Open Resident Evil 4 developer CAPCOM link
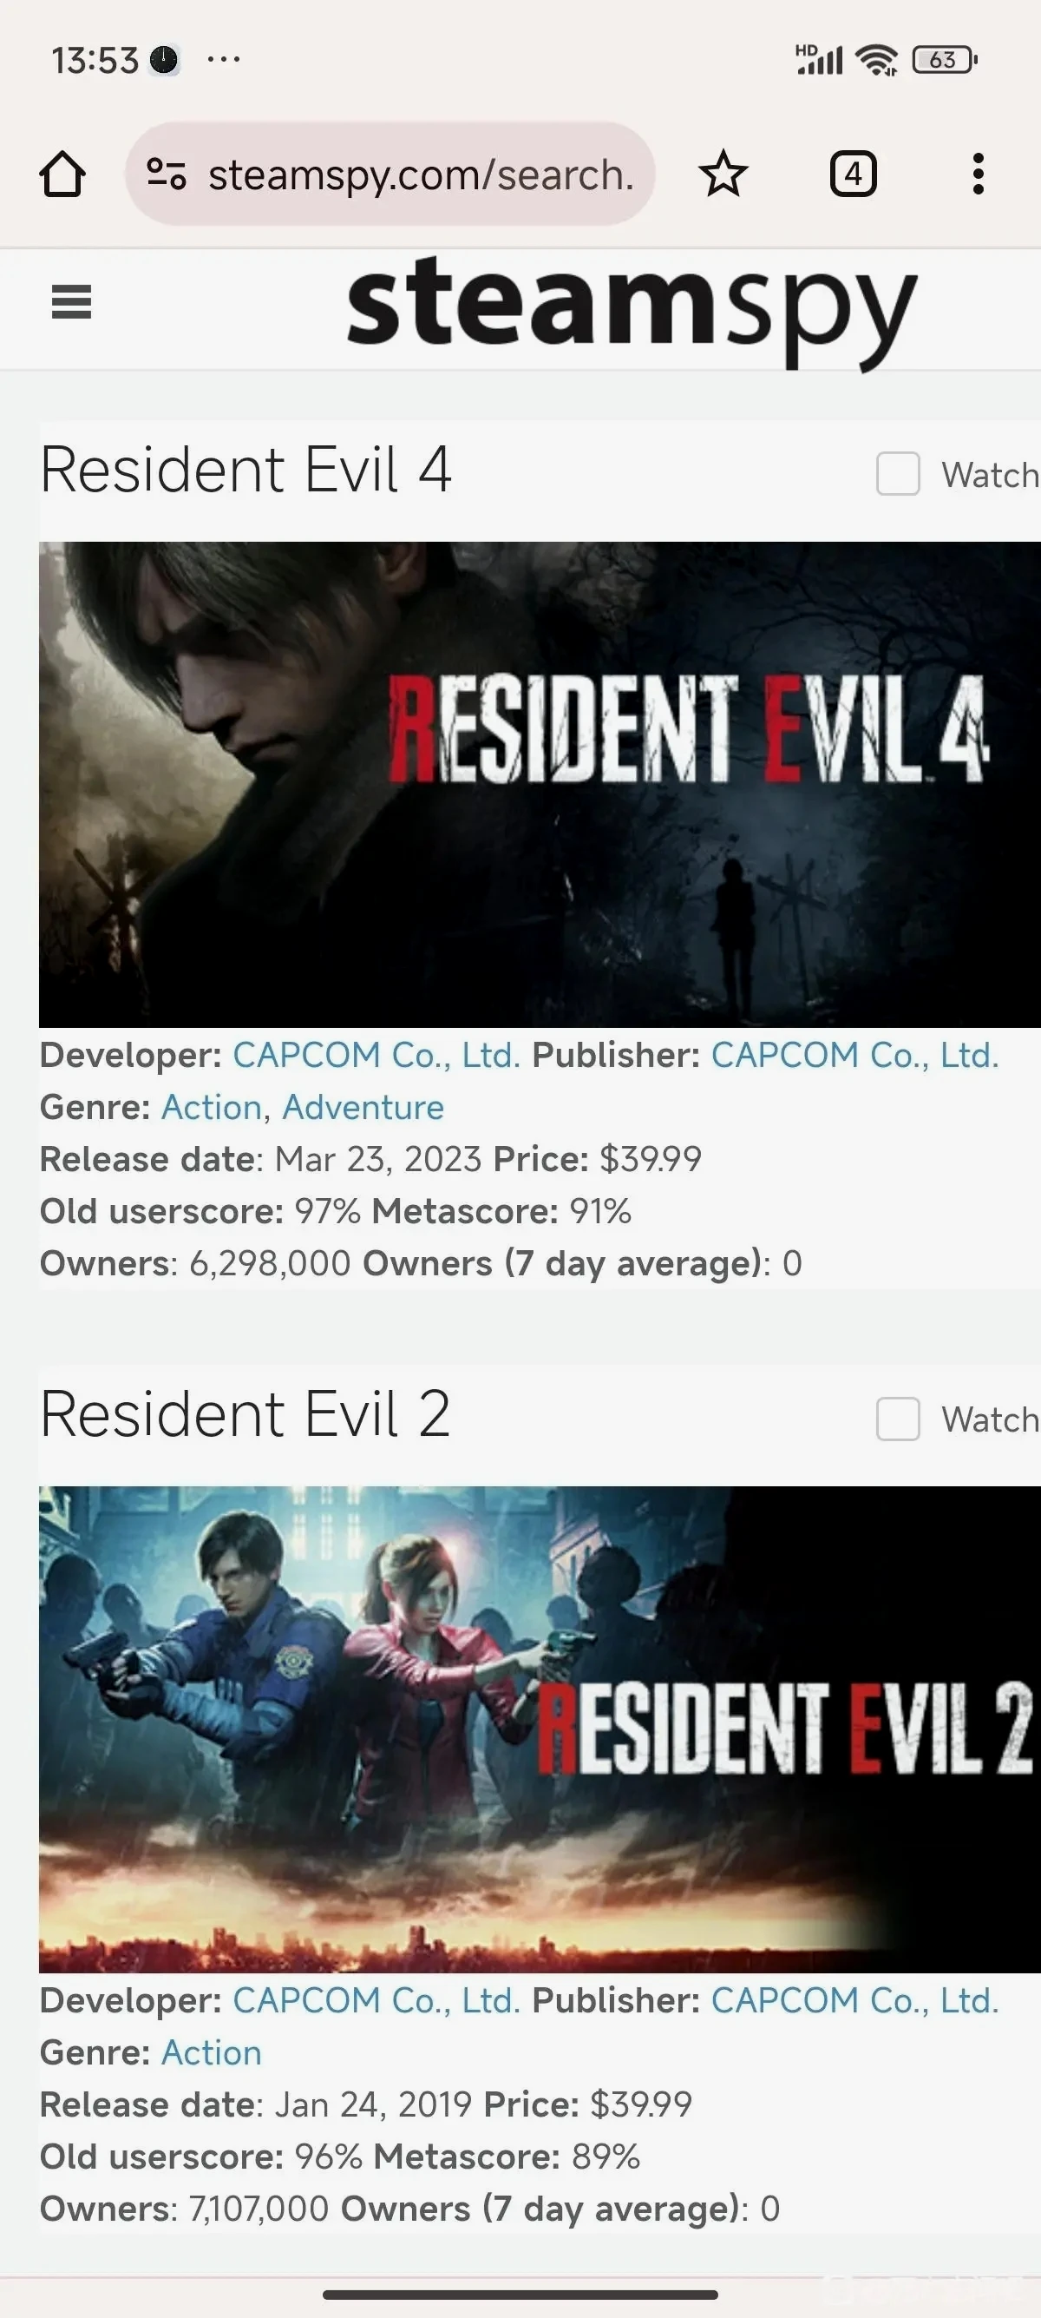 376,1055
